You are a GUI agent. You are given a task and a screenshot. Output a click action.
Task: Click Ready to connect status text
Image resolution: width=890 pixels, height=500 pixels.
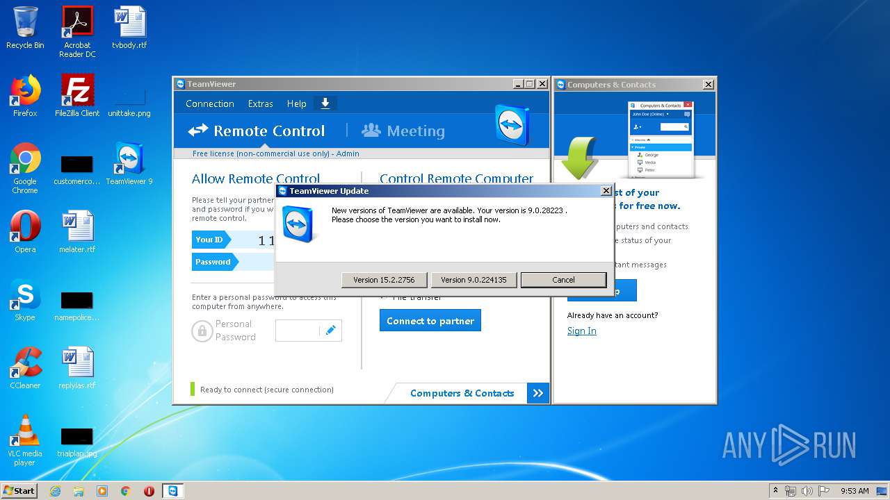[266, 390]
